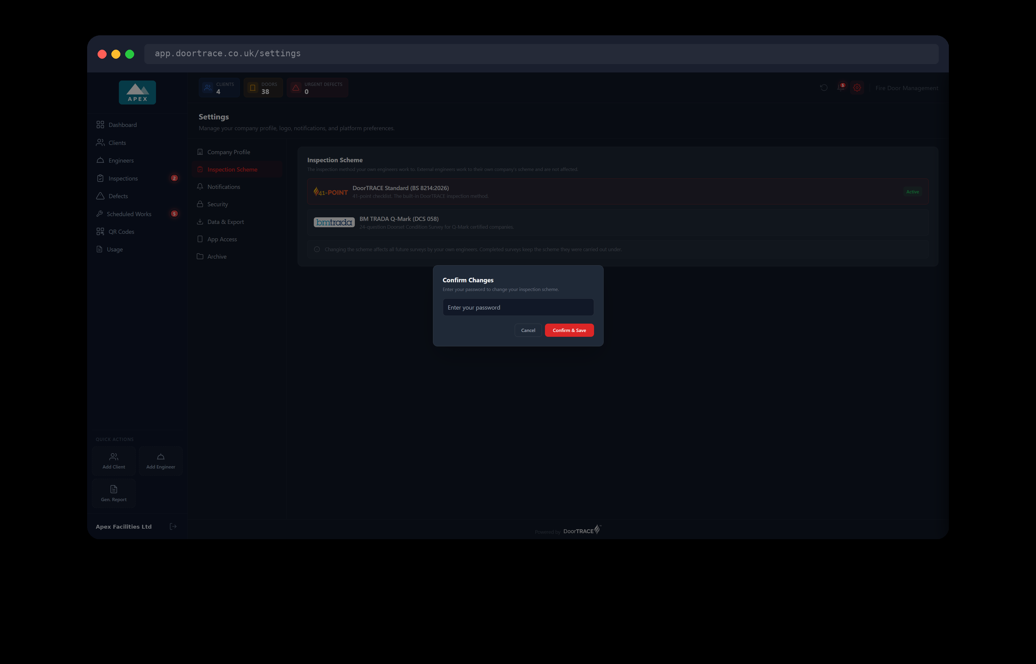Click the 41-POINT scheme logo
The image size is (1036, 664).
point(331,192)
